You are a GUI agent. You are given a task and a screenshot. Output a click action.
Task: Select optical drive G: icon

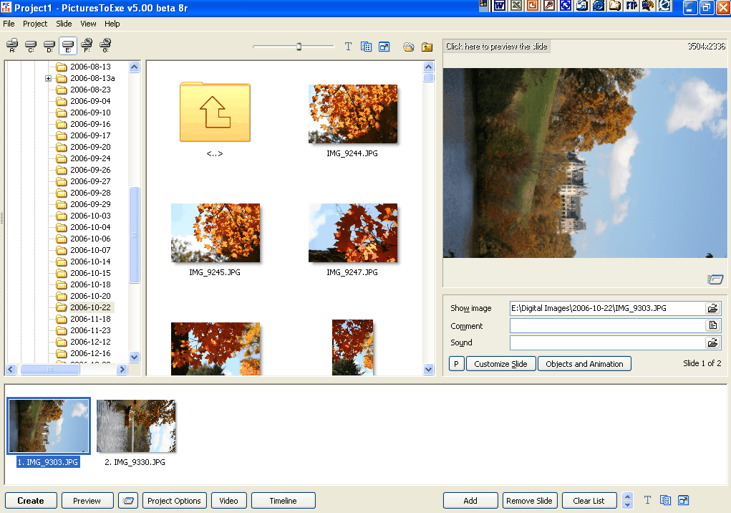[105, 46]
